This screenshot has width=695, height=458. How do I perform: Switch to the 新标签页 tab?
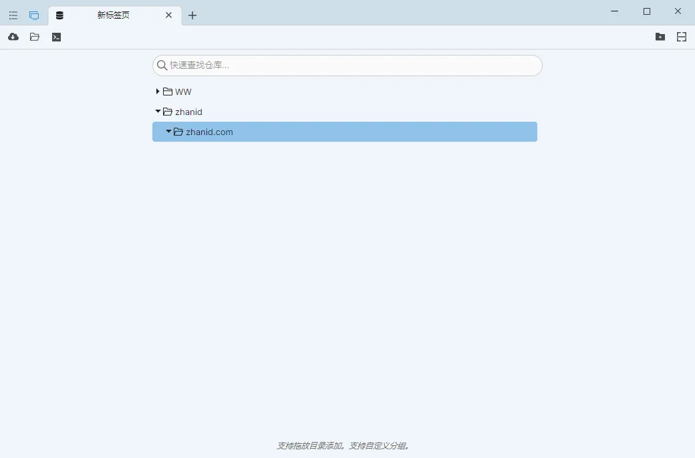(x=114, y=15)
